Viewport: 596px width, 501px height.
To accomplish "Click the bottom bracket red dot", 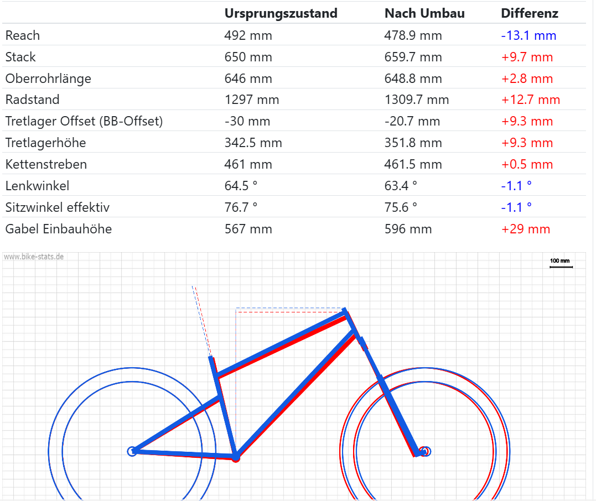I will tap(236, 458).
